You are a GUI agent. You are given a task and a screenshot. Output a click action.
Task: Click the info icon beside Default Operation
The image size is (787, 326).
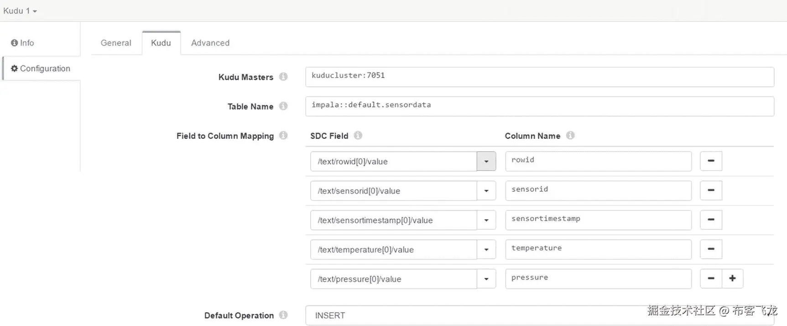[x=283, y=315]
